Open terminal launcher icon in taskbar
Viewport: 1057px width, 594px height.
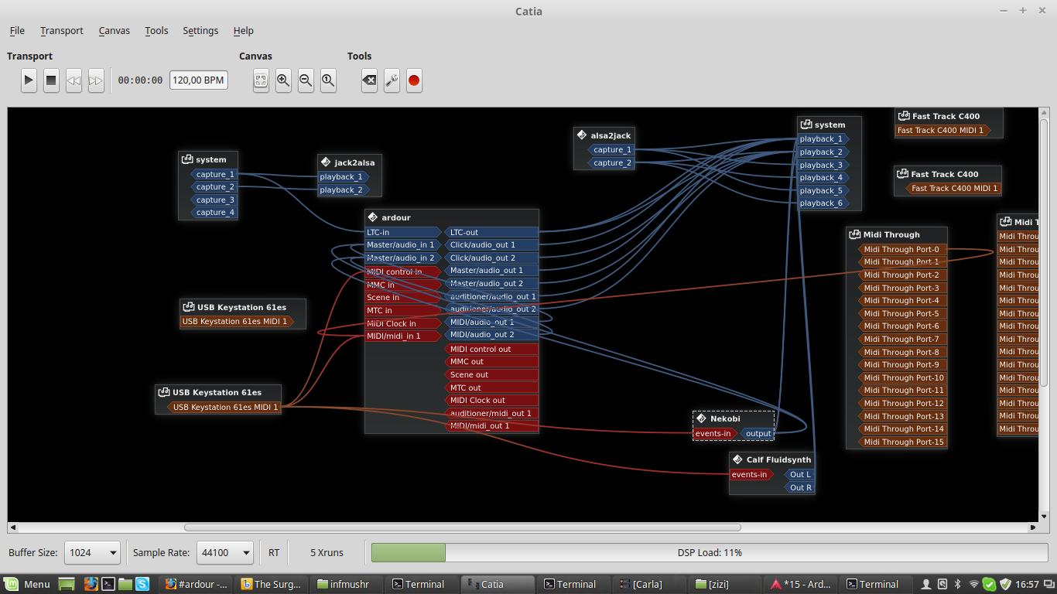(108, 584)
